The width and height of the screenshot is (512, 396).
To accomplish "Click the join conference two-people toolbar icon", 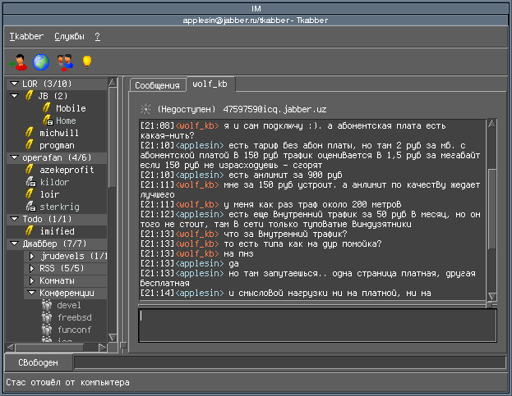I will [x=64, y=61].
